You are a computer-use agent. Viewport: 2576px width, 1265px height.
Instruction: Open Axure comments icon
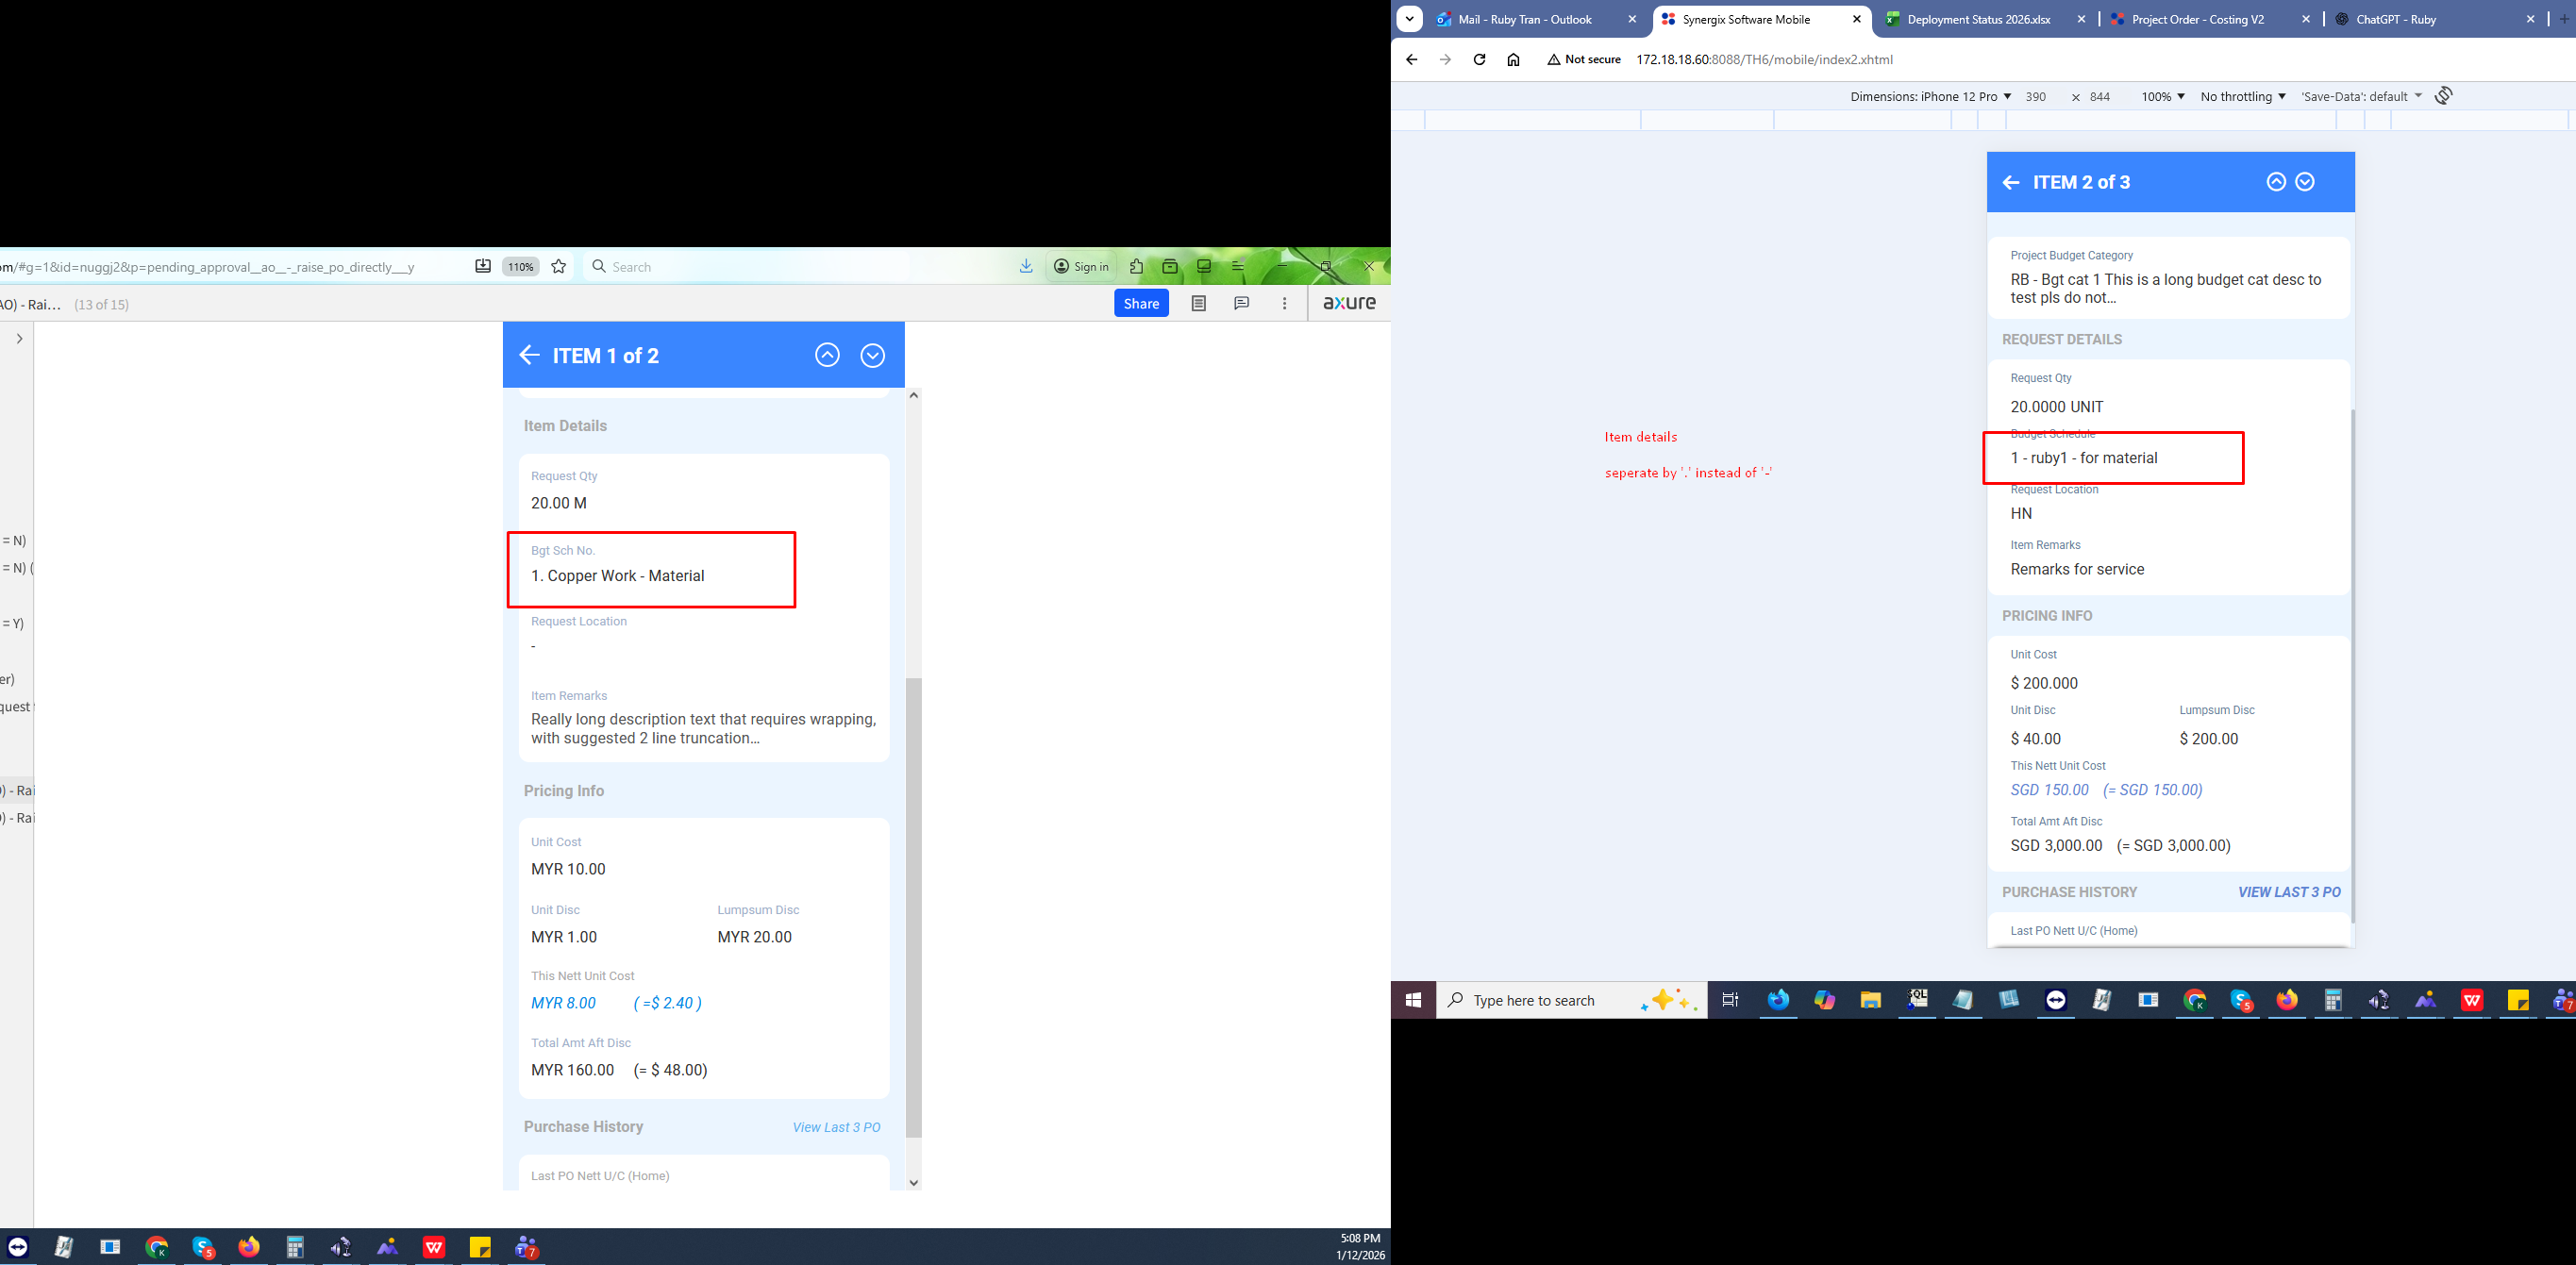click(x=1241, y=303)
